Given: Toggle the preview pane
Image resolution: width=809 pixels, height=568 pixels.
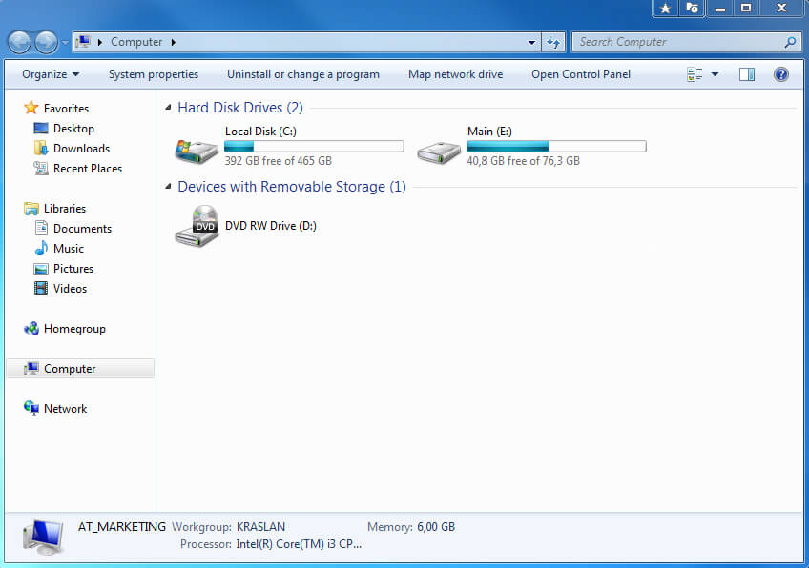Looking at the screenshot, I should (746, 74).
